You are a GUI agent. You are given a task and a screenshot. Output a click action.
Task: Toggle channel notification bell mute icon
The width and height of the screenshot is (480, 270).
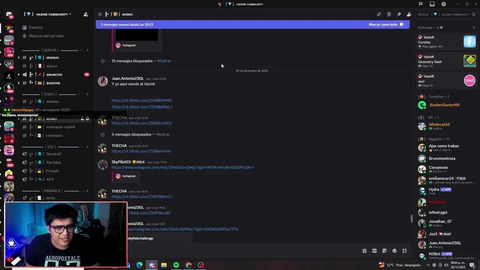click(389, 14)
